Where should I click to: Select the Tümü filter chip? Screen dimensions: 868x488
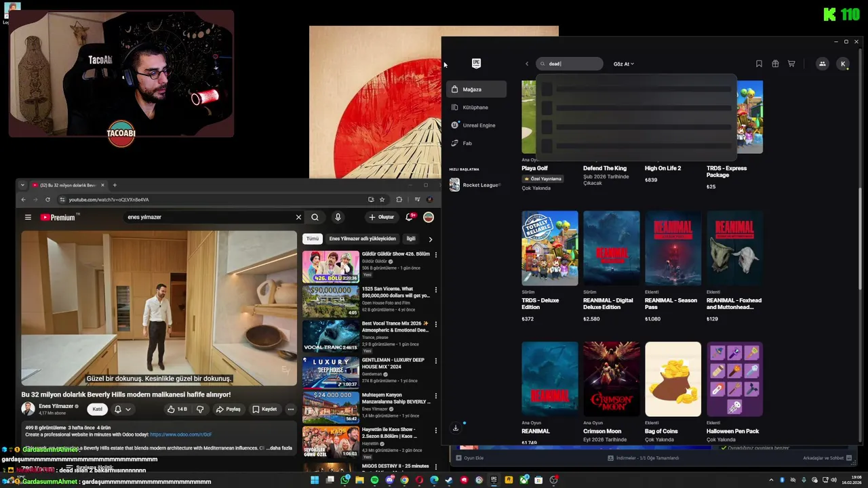(312, 239)
